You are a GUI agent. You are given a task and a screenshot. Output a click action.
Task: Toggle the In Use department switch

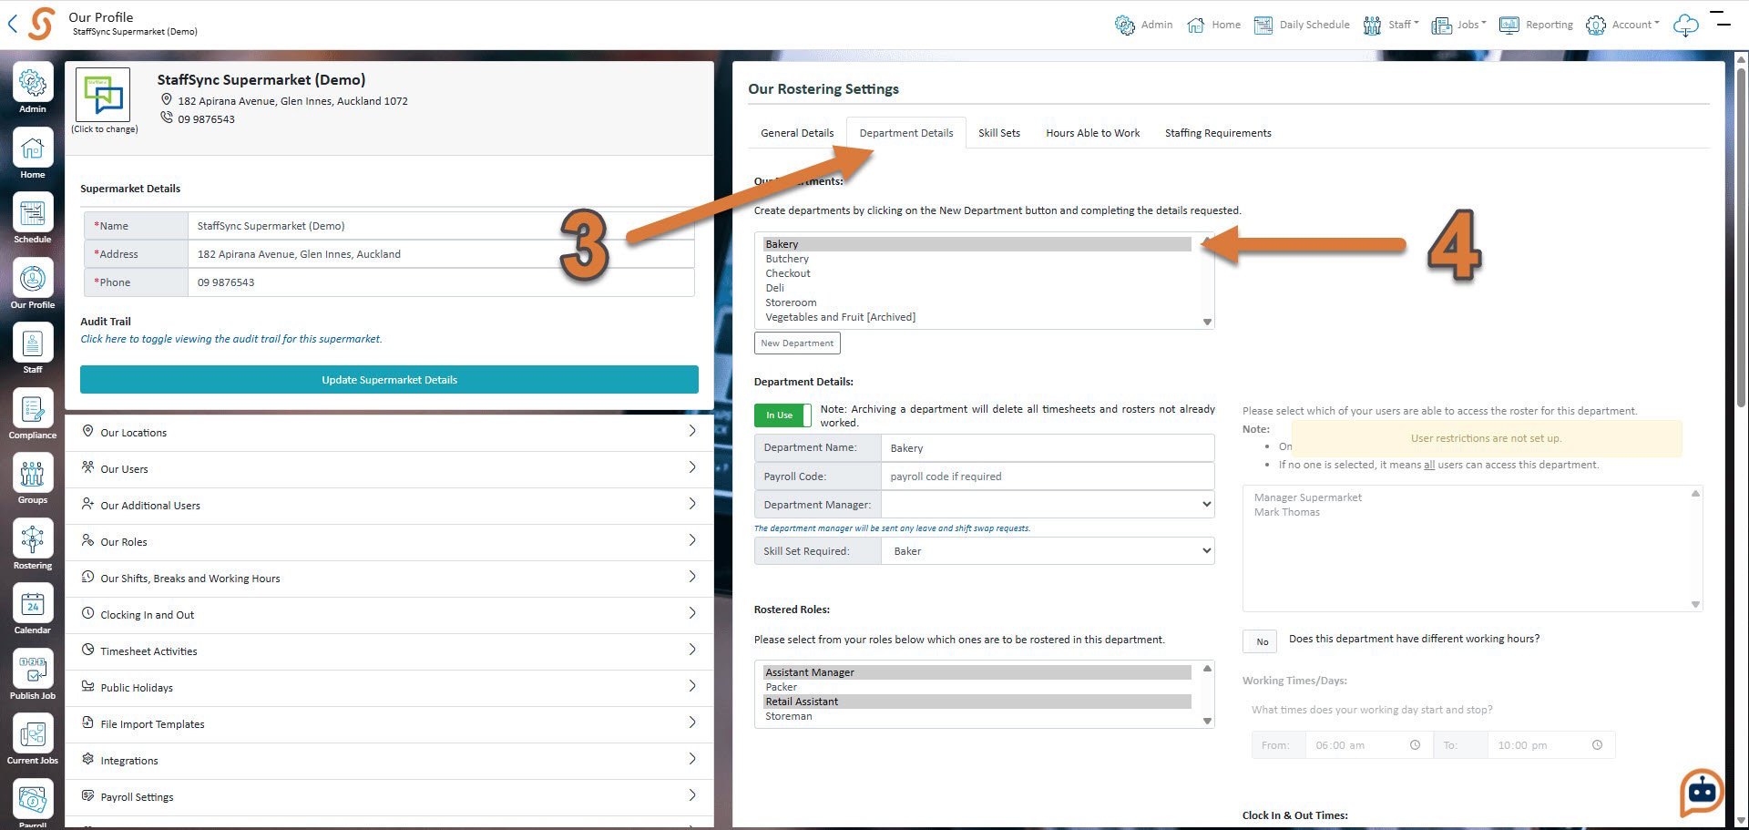(782, 415)
